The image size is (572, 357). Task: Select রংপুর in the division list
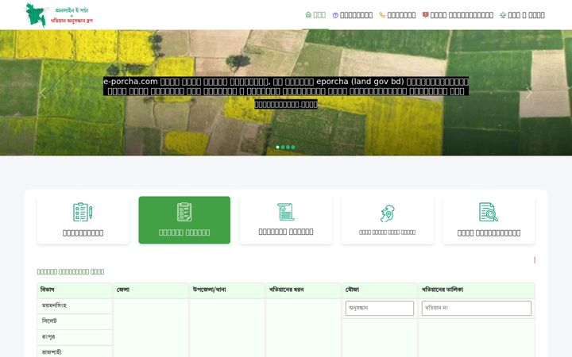click(x=75, y=337)
